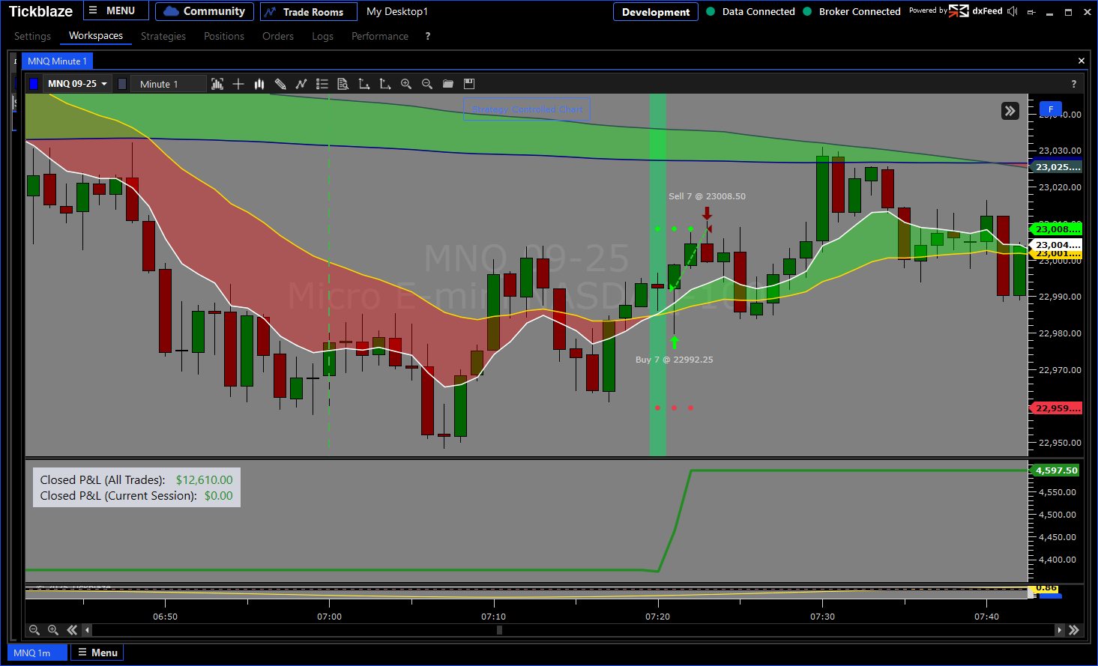
Task: Open Trade Rooms
Action: [304, 12]
